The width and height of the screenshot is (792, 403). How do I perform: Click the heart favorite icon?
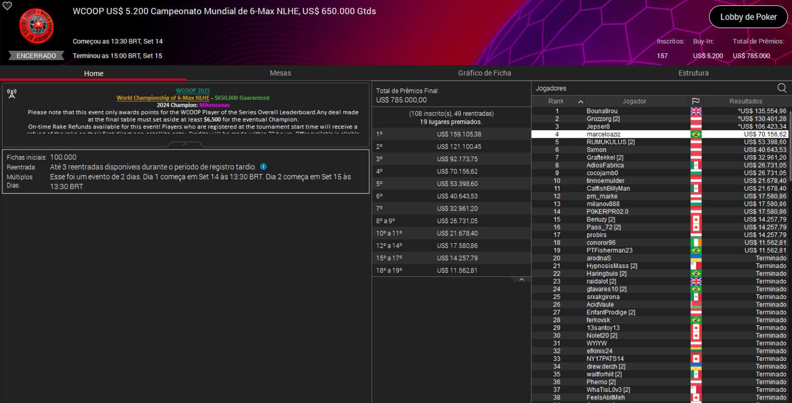tap(7, 6)
